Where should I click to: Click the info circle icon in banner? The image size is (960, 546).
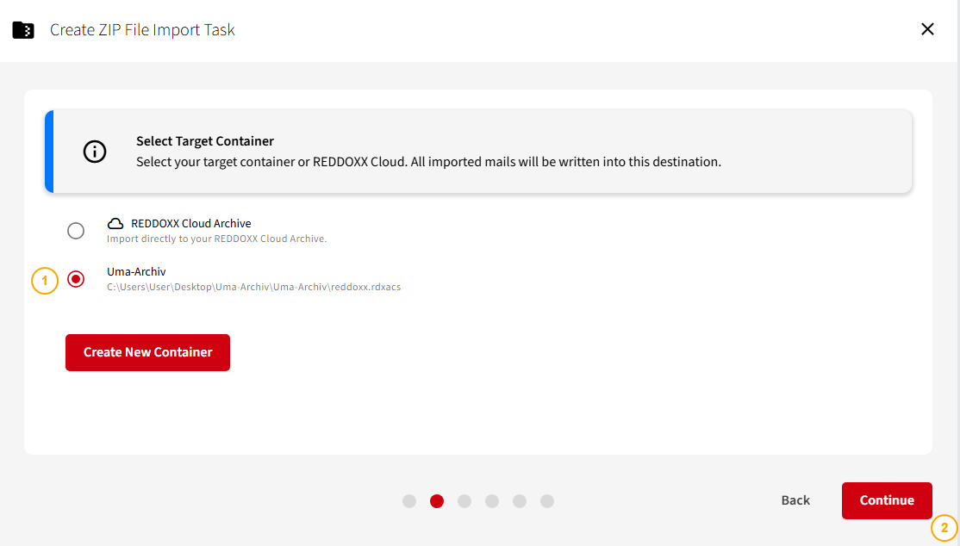pos(94,152)
